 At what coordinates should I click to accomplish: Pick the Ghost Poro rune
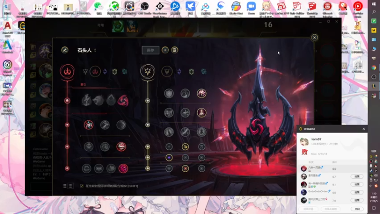point(105,147)
